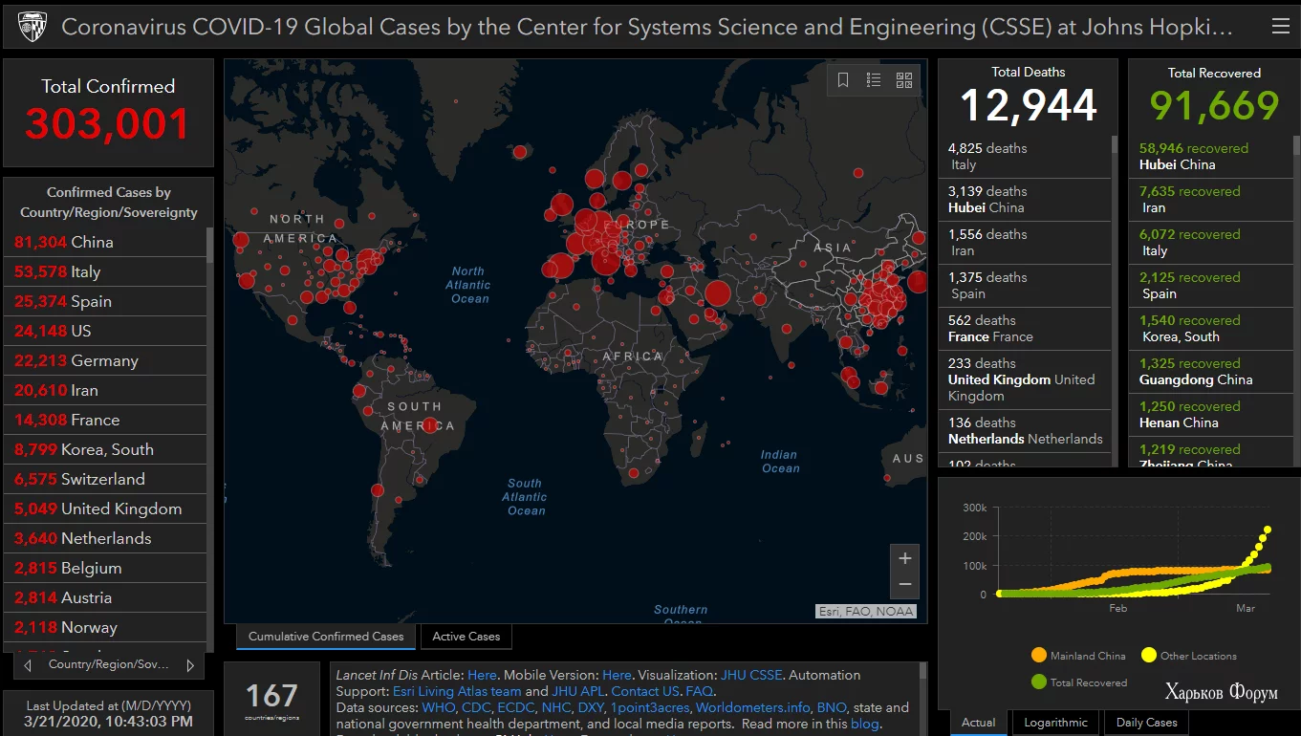Go to next country list page arrow

tap(190, 664)
